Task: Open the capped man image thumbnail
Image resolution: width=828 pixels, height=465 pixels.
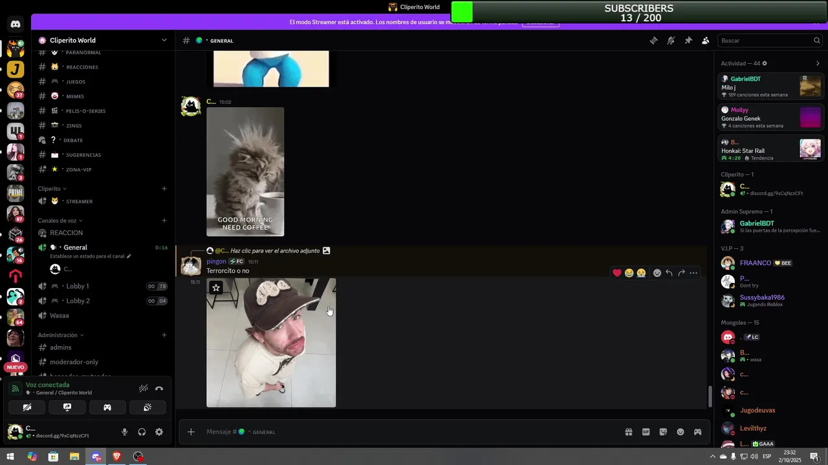Action: 271,343
